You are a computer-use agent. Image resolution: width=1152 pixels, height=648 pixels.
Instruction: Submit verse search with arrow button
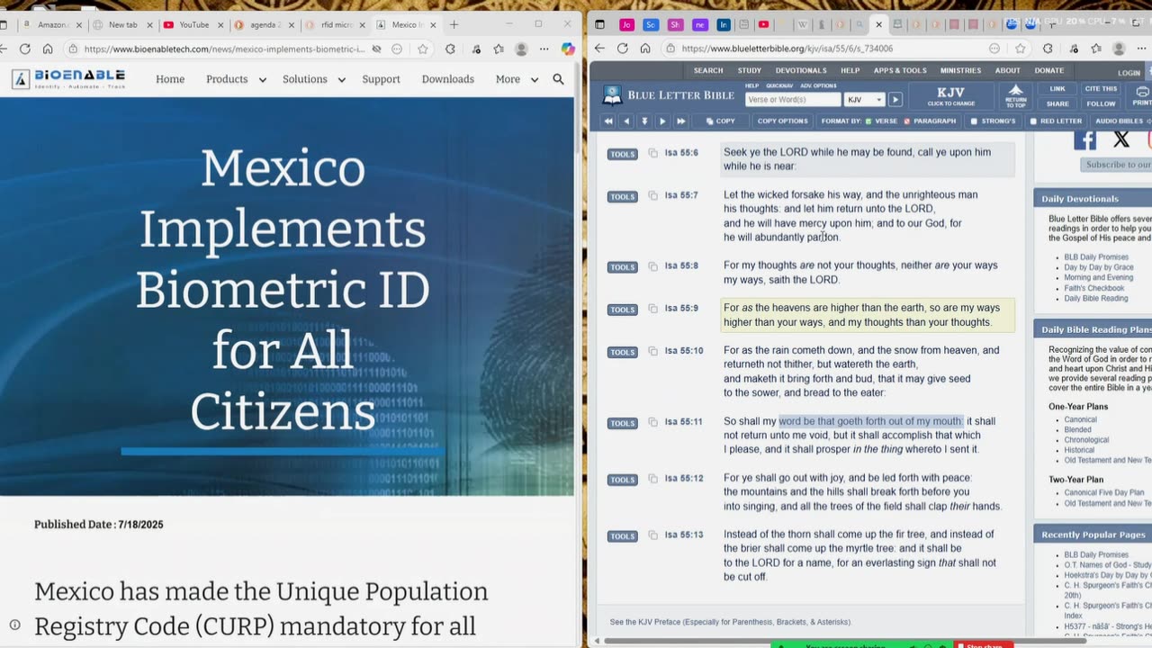pyautogui.click(x=895, y=100)
